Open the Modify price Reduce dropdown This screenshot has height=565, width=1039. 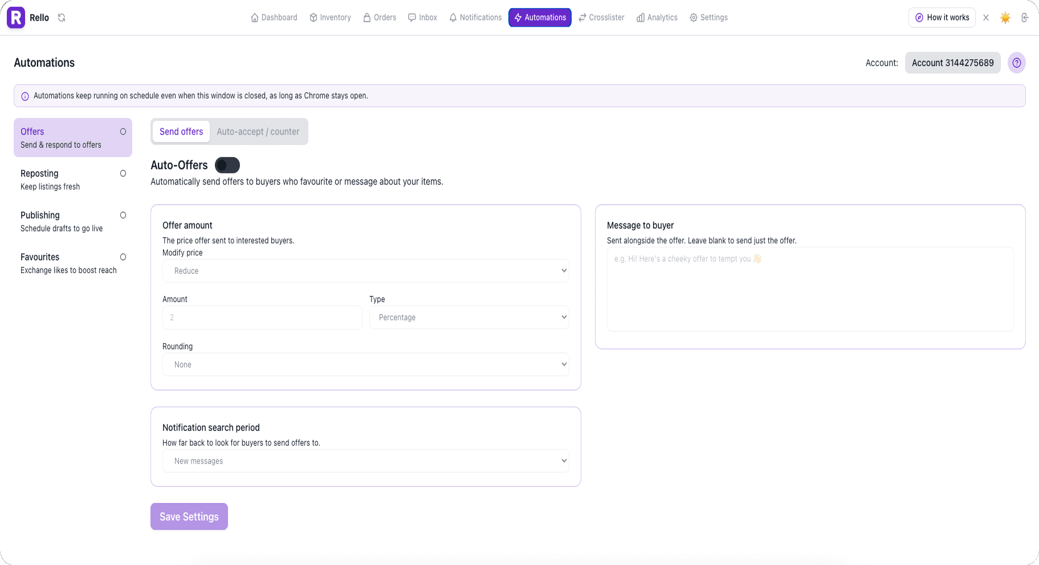coord(366,271)
